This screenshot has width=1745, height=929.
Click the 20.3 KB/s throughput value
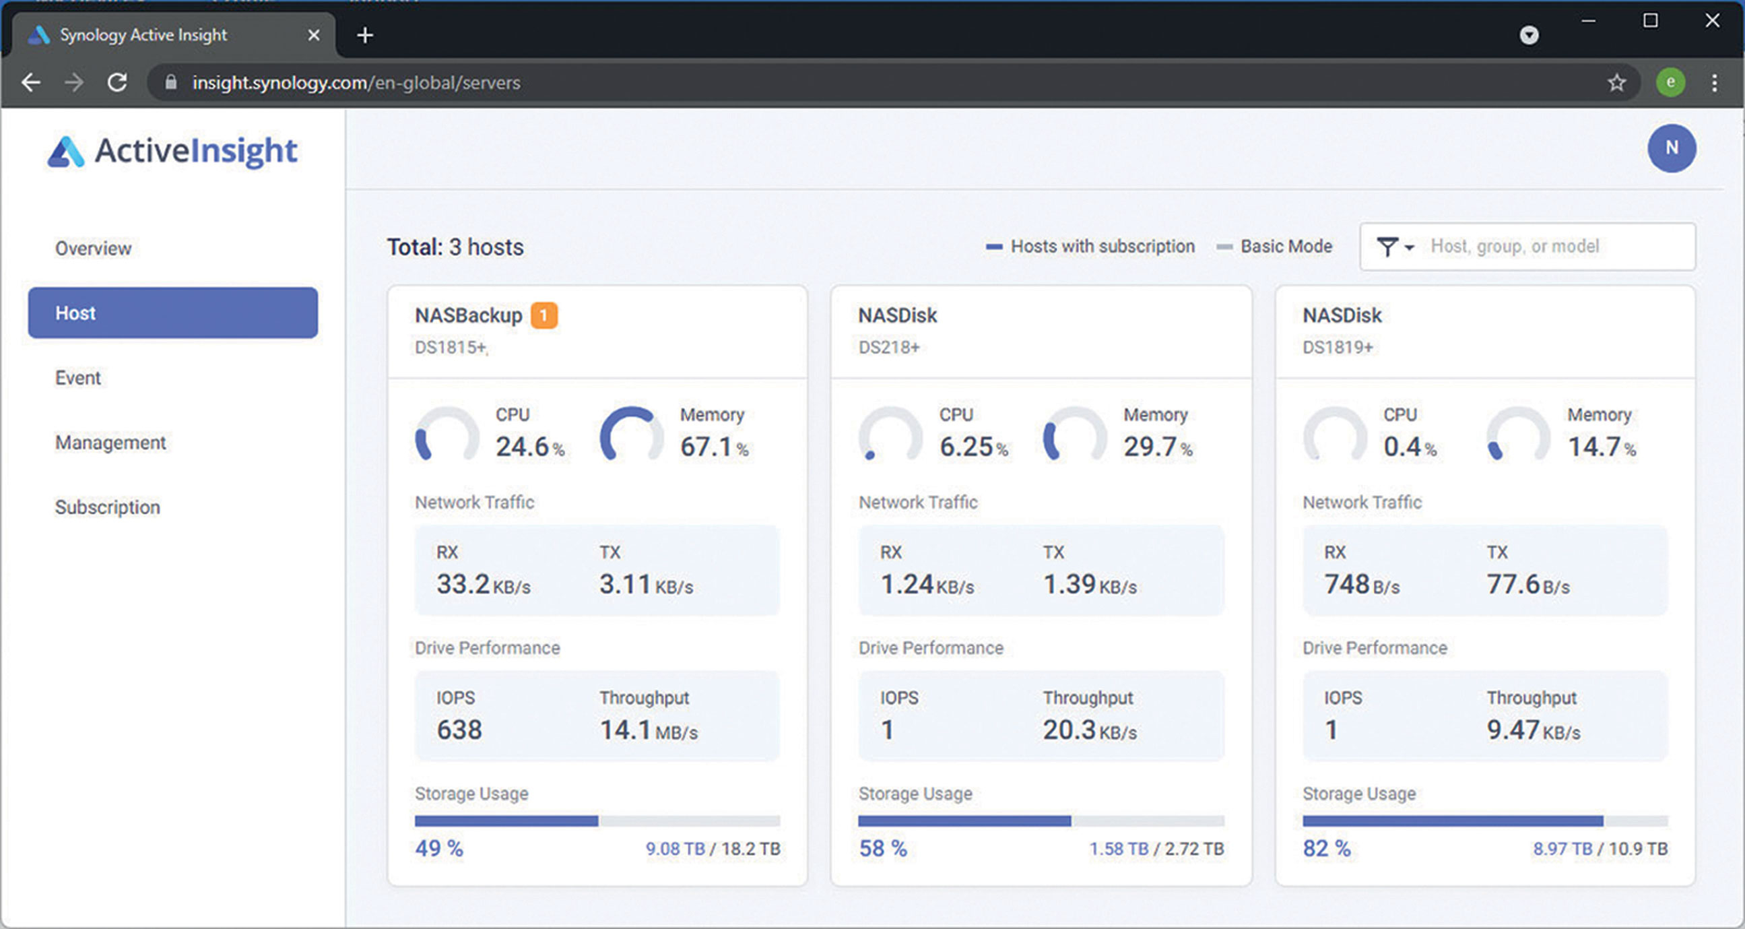pos(1090,730)
